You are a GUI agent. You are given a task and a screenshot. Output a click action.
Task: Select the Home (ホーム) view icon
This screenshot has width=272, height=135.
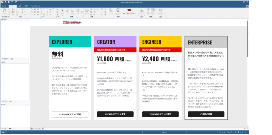pos(13,9)
